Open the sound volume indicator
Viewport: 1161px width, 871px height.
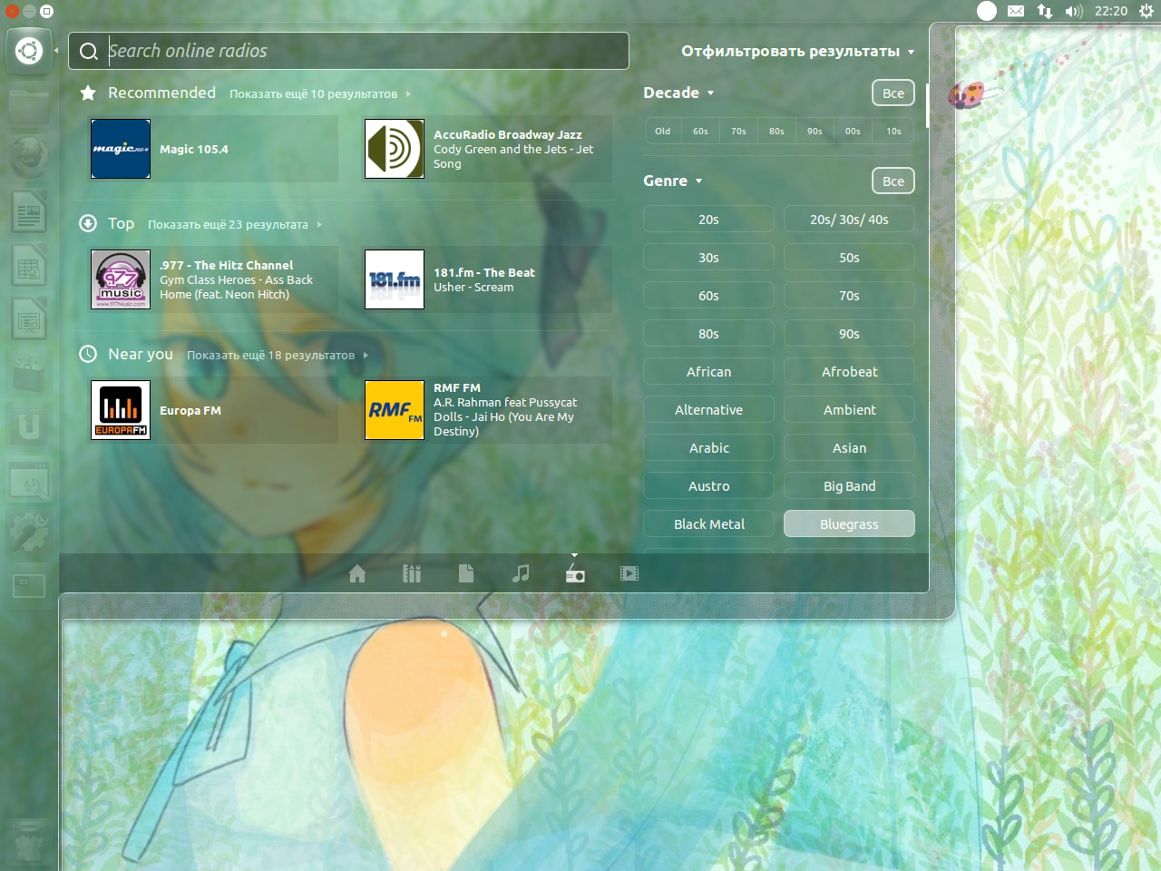[x=1074, y=11]
